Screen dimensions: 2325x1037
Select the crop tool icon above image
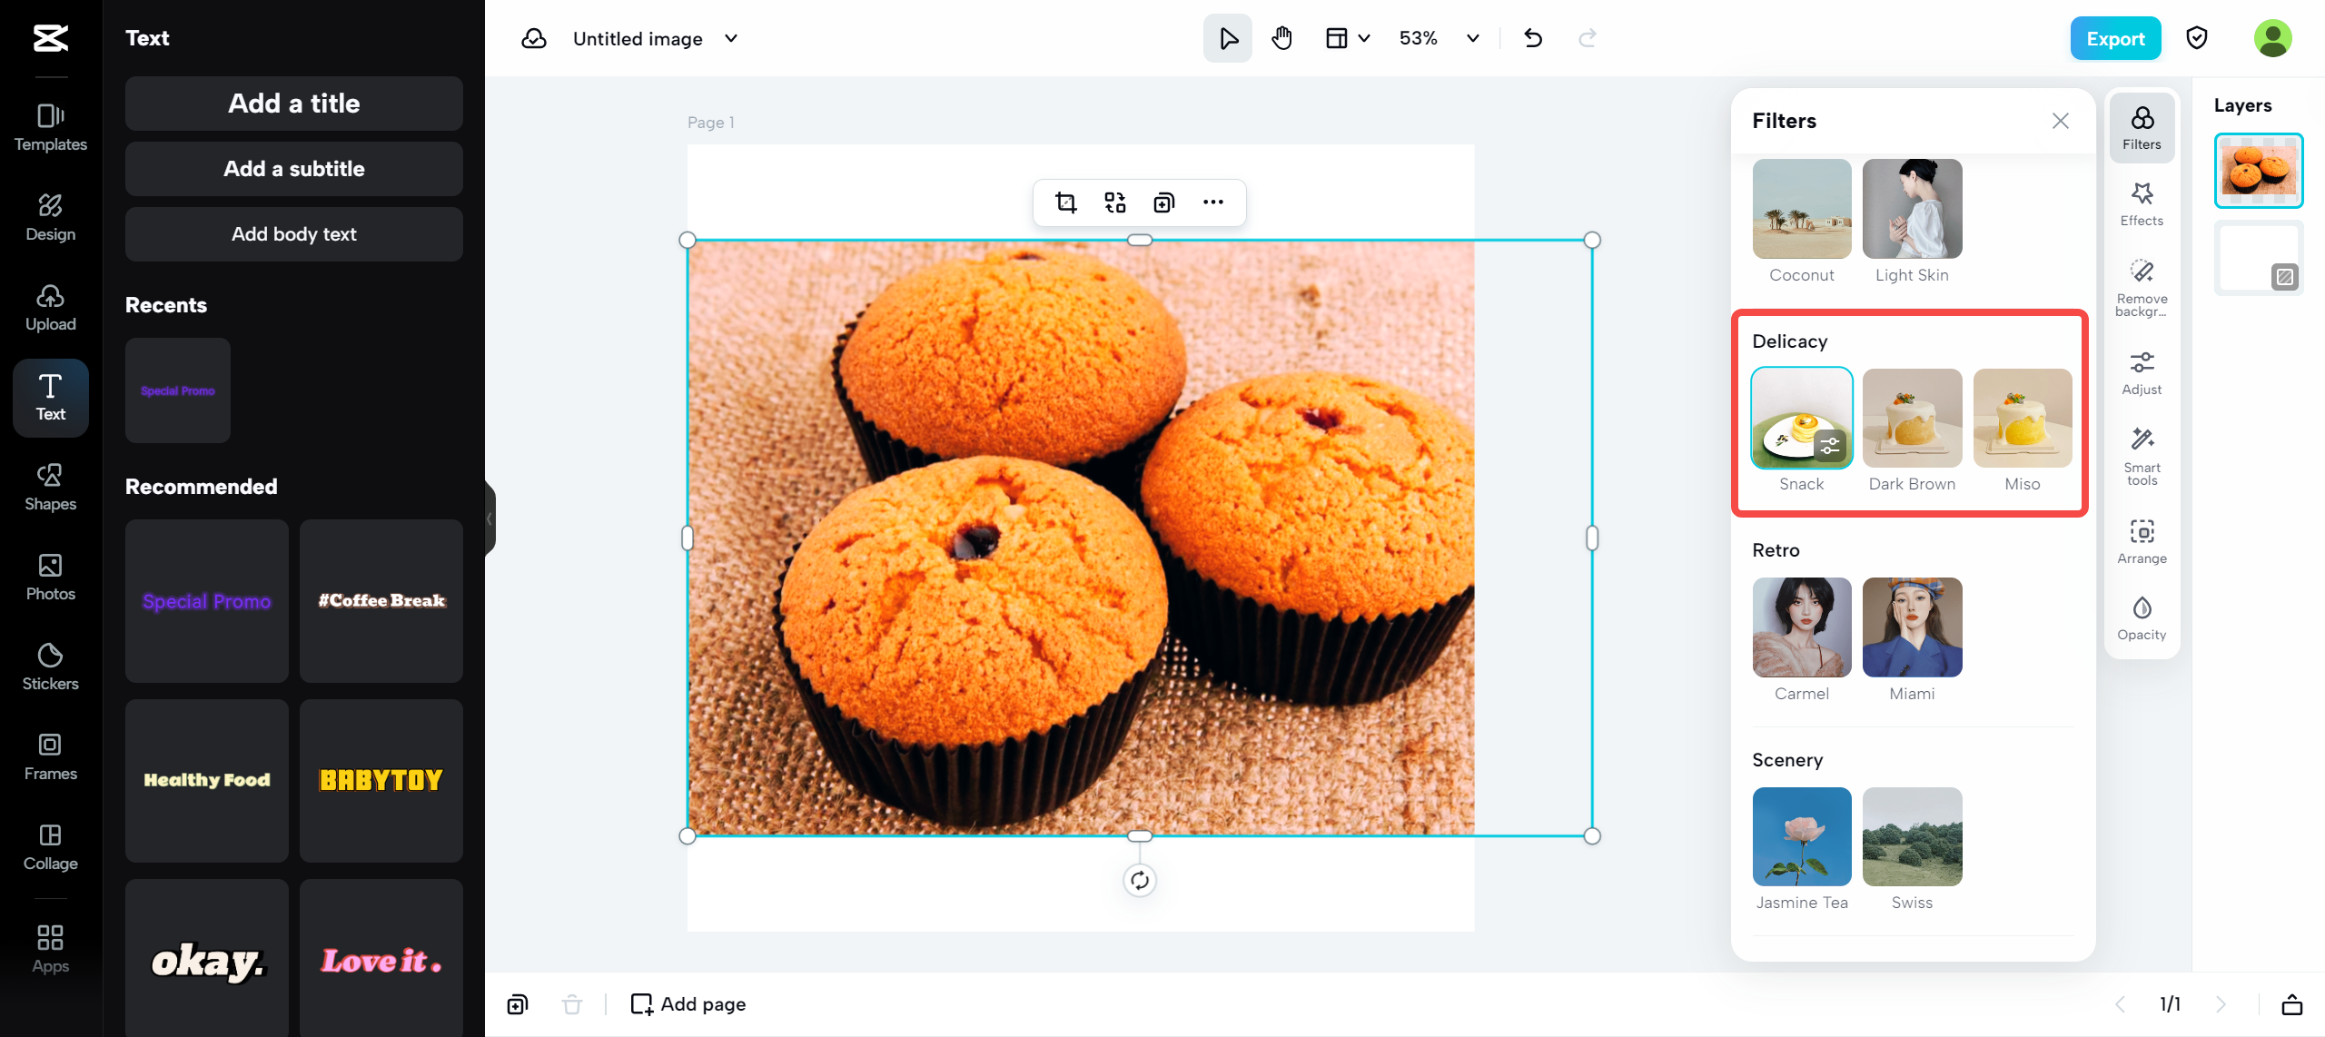[1065, 202]
